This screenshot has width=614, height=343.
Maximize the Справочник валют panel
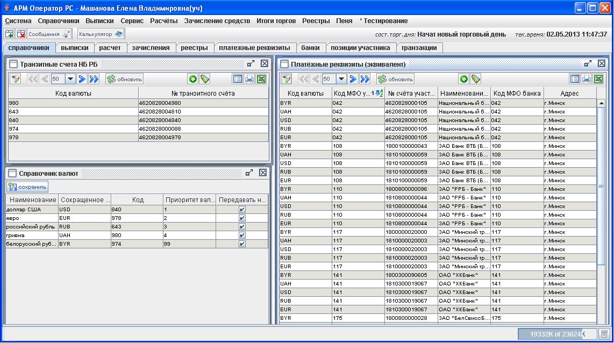pos(249,173)
